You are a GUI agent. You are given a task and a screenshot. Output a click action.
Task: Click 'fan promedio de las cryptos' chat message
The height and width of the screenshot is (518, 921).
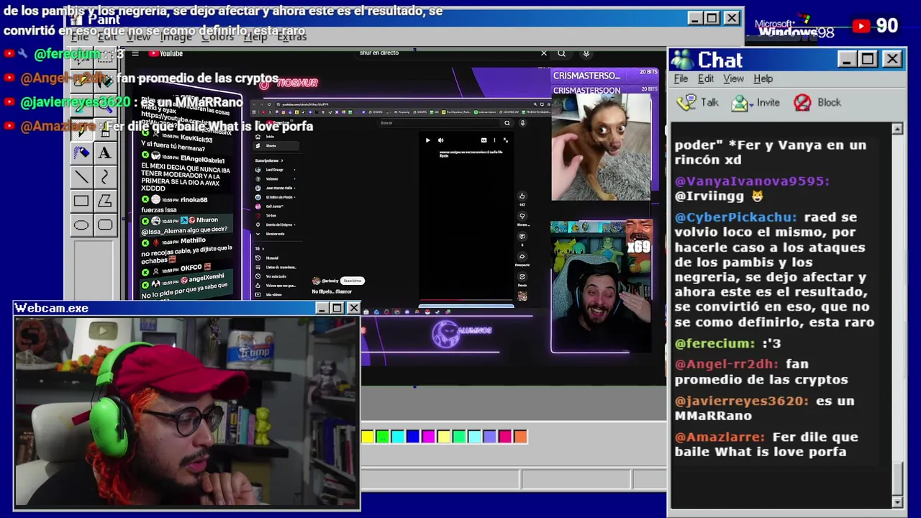[x=761, y=372]
